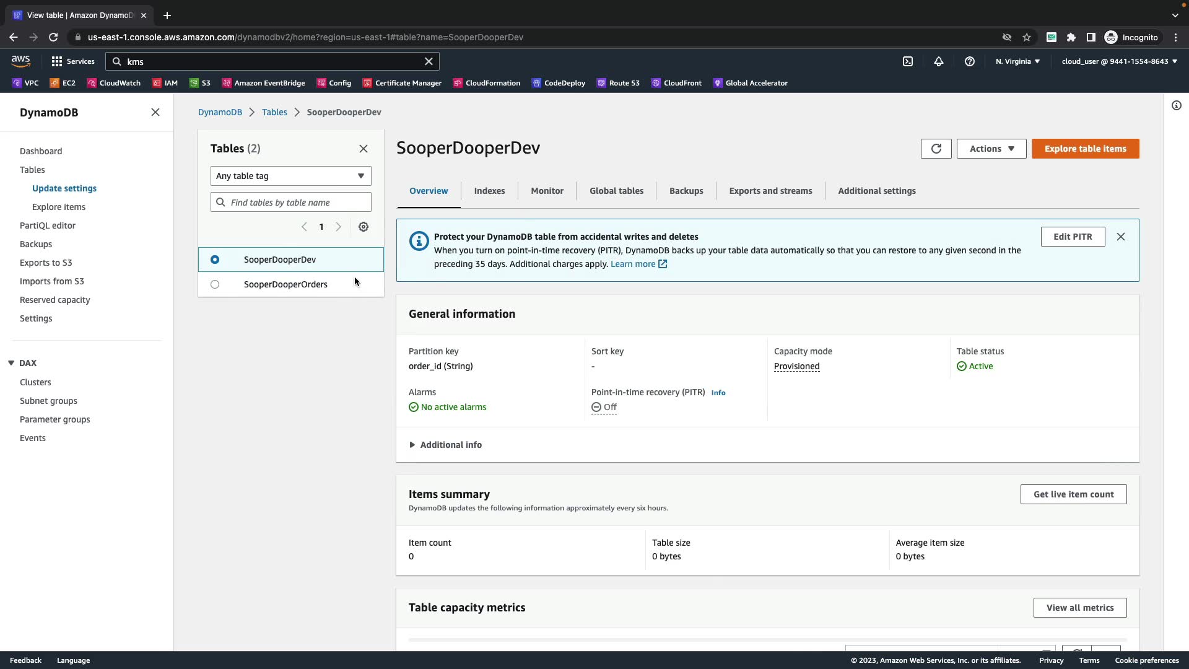
Task: Switch to the Backups tab
Action: (686, 191)
